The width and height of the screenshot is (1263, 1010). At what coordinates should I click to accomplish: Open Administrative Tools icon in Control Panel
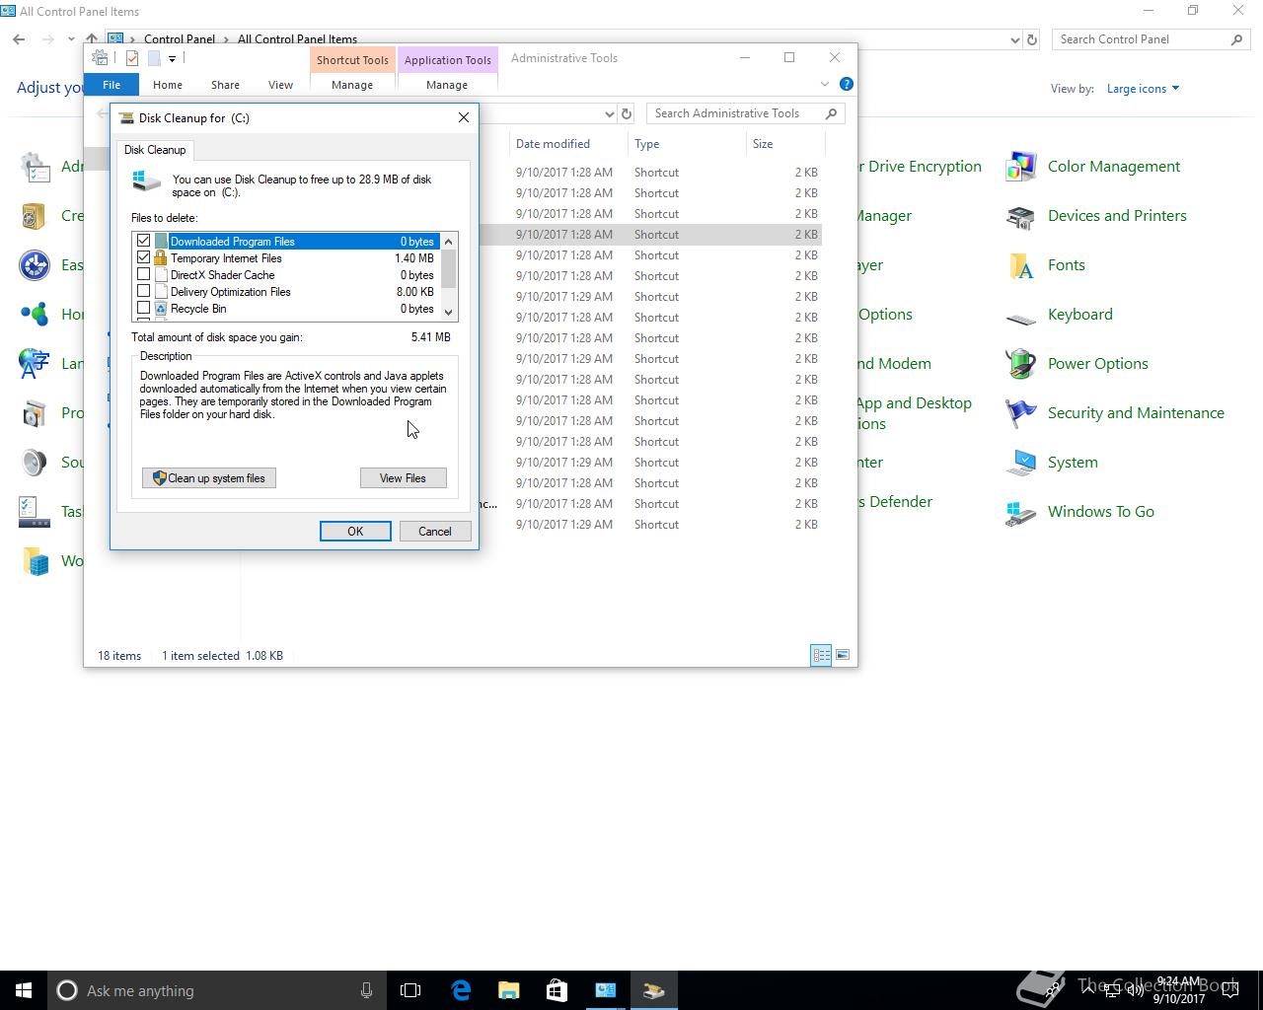pyautogui.click(x=35, y=167)
